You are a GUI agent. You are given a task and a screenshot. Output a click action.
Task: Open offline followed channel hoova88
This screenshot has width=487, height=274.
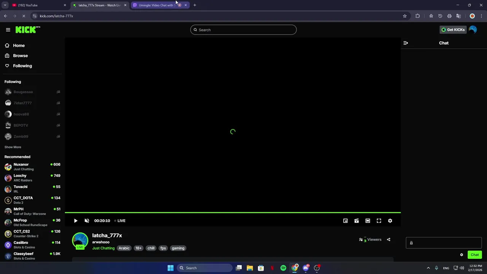click(x=32, y=114)
